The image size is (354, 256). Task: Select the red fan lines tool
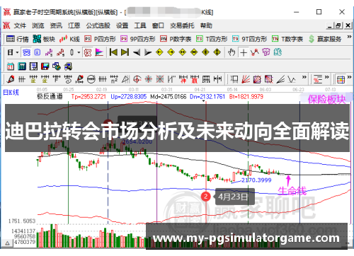tap(246, 79)
